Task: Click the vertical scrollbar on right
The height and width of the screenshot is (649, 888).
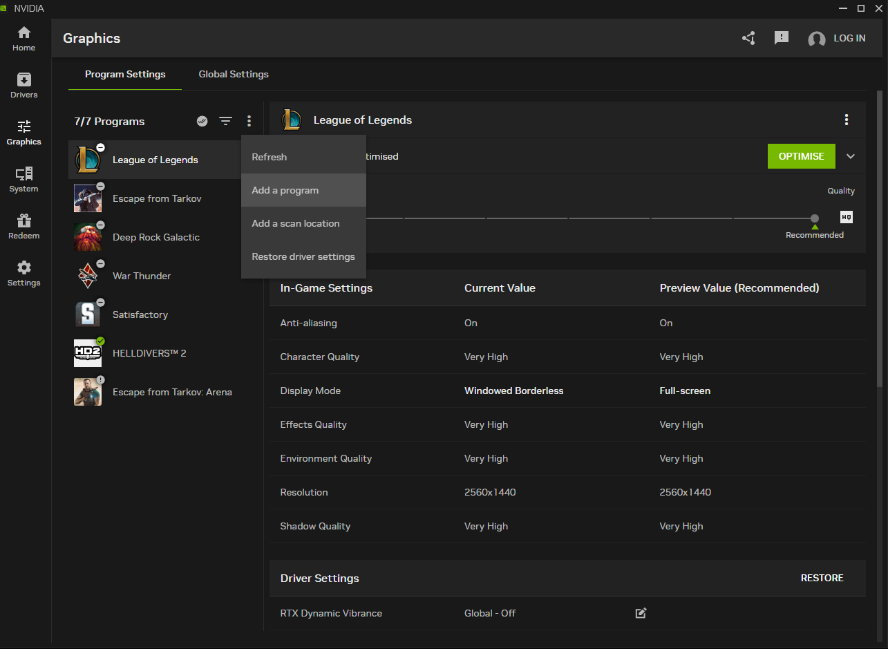Action: point(880,238)
